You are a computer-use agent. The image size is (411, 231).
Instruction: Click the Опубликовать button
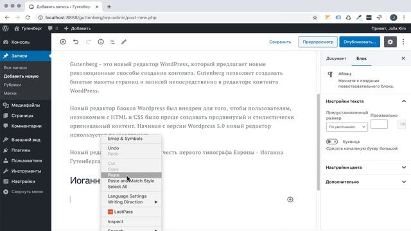point(360,42)
